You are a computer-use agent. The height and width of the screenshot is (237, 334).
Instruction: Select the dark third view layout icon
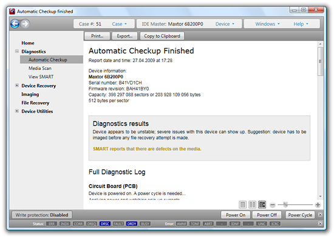[x=262, y=205]
